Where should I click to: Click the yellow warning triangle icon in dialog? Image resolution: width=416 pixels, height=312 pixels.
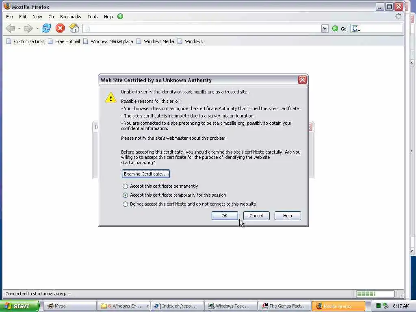[110, 97]
